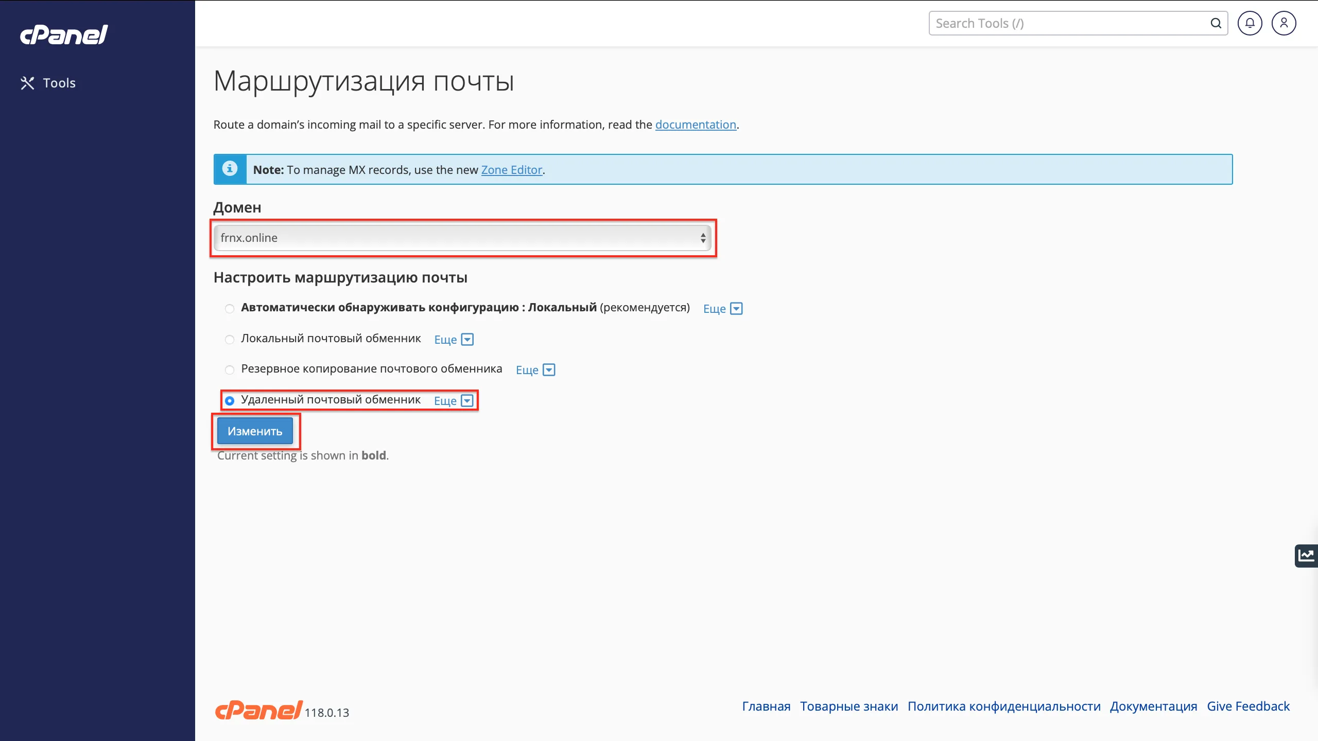Open the Домен dropdown showing frnx.online
Screen dimensions: 1318x741
(x=462, y=238)
